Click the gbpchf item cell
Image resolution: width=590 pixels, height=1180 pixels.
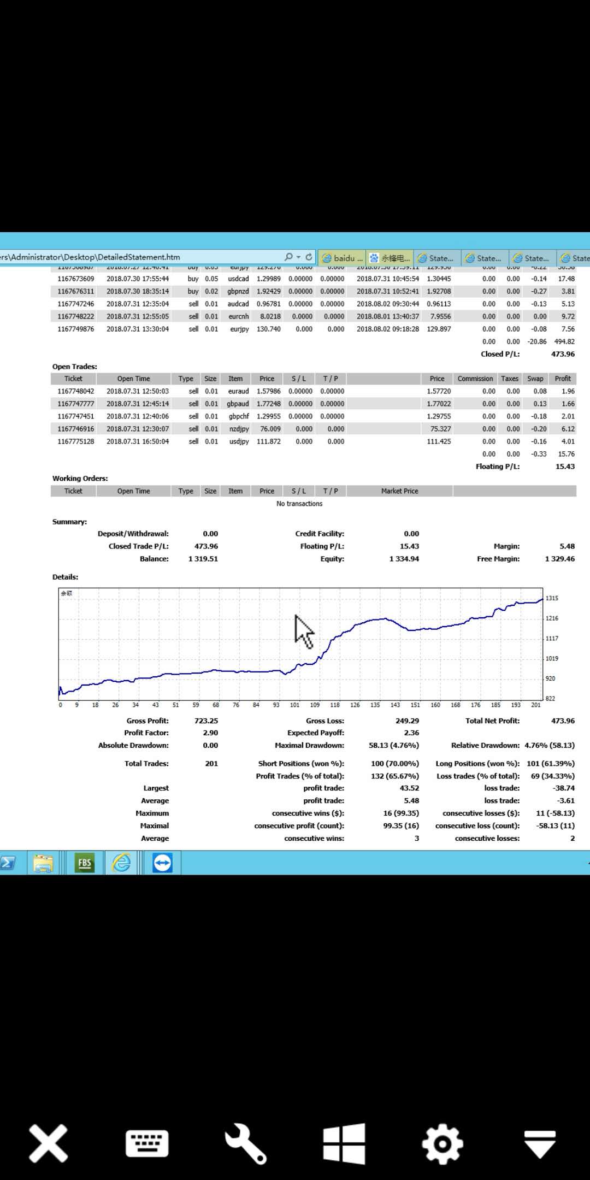pyautogui.click(x=239, y=416)
